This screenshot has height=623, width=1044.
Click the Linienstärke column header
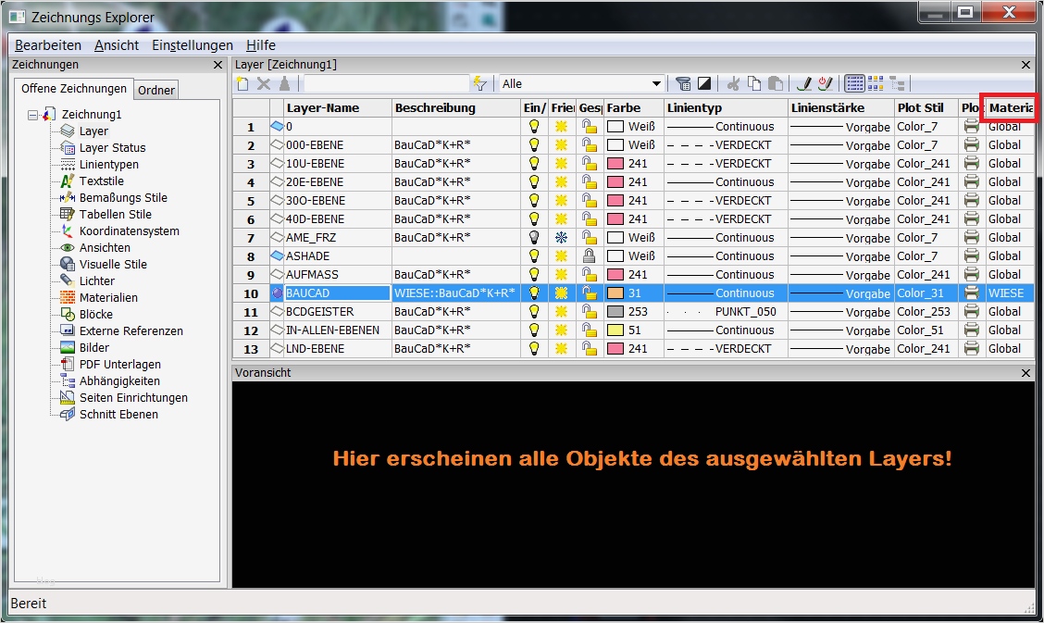pos(841,107)
